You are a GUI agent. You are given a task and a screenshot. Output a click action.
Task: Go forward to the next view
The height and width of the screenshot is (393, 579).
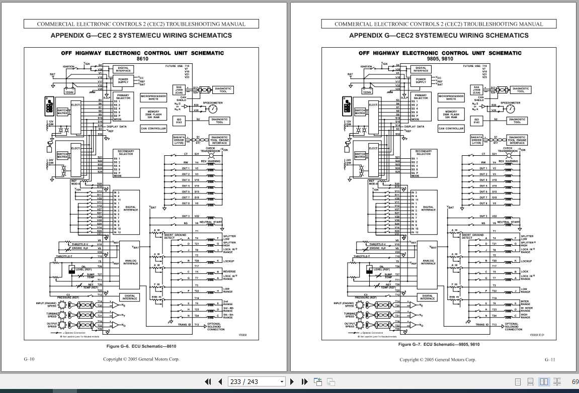(330, 381)
